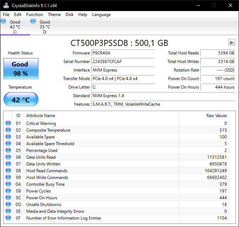Click the Transfer Mode field
239x227 pixels.
123,79
